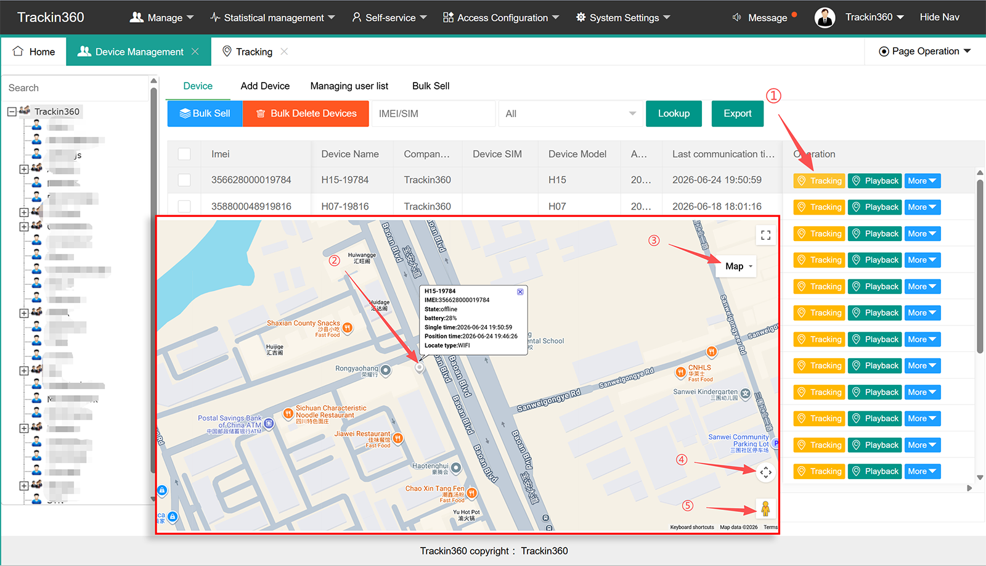Click Shaxian County Snacks restaurant marker
986x566 pixels.
[x=348, y=328]
